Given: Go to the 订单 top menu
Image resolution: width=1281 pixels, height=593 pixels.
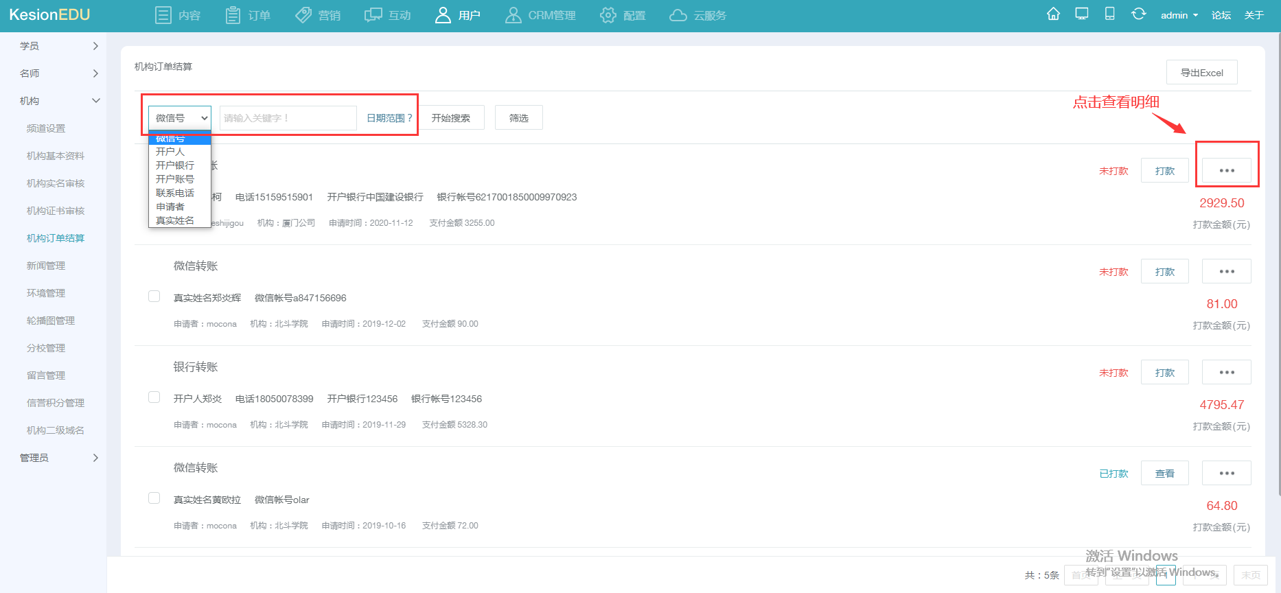Looking at the screenshot, I should click(248, 15).
